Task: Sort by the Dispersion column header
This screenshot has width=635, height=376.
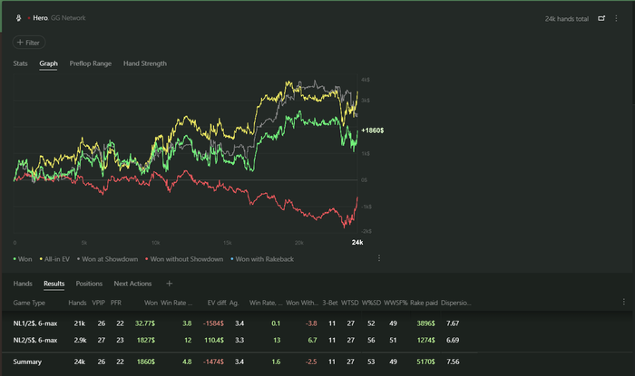Action: [x=455, y=303]
